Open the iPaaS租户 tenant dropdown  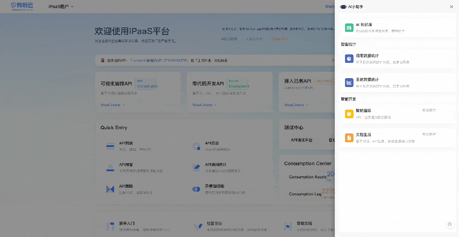(61, 6)
